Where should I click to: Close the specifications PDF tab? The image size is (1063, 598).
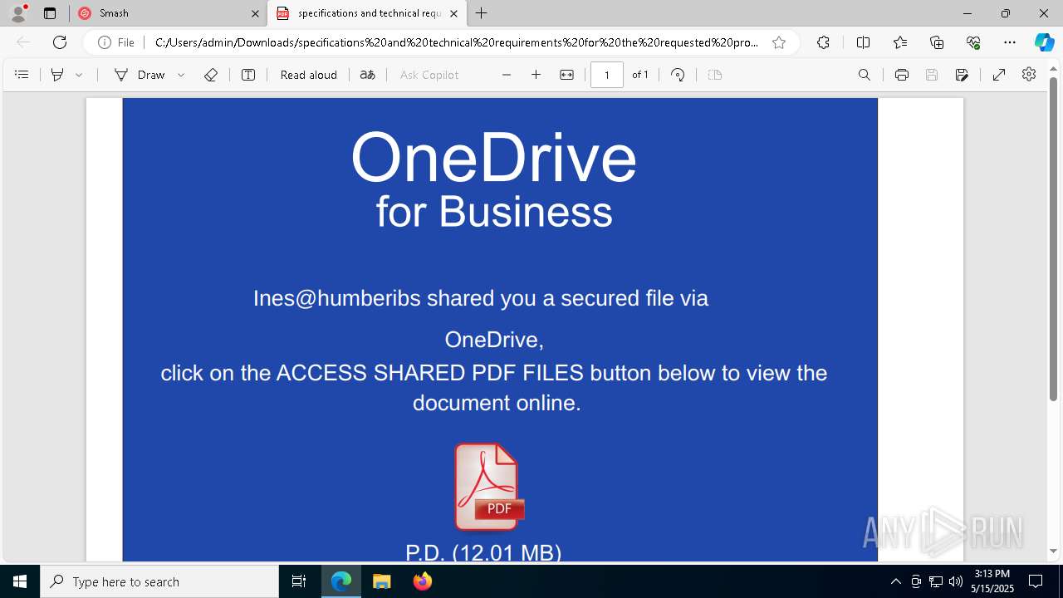(453, 13)
